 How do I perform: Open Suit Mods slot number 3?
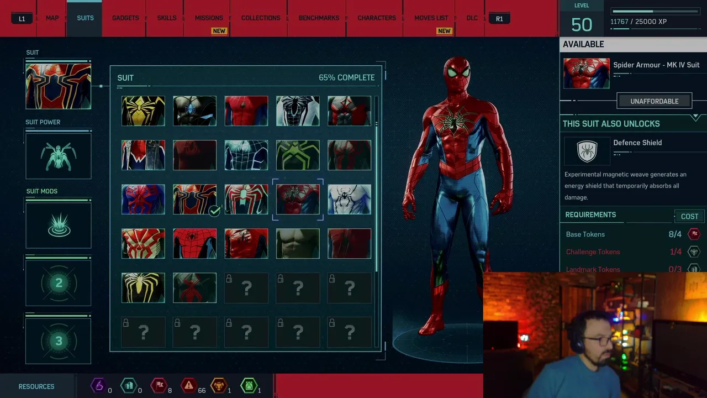coord(58,341)
